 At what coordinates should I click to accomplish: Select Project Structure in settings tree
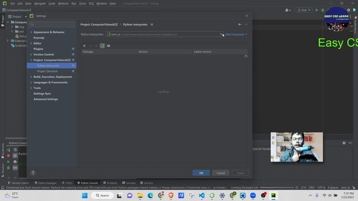tap(48, 71)
